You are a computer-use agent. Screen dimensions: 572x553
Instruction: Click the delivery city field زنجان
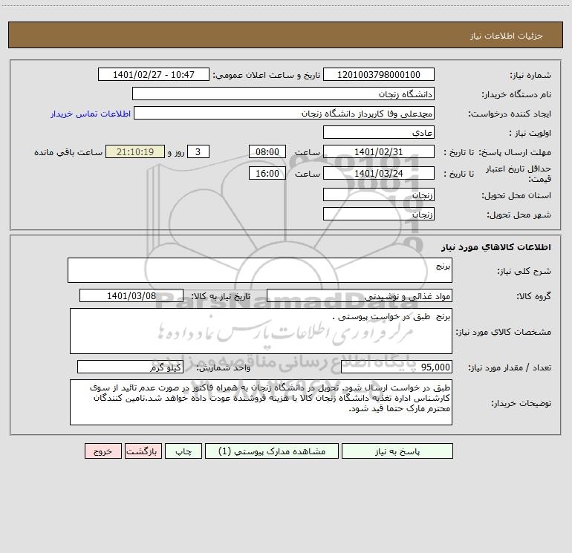point(379,214)
